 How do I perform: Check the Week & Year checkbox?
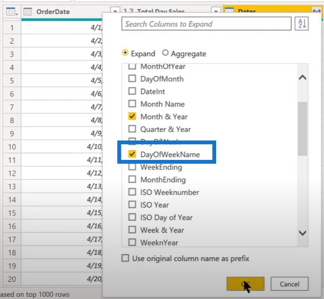tap(132, 230)
